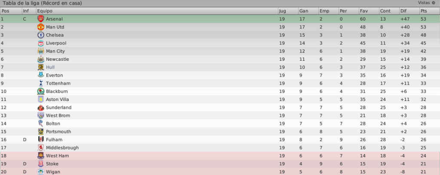Open Newcastle via its crest icon
Image resolution: width=440 pixels, height=175 pixels.
click(41, 59)
